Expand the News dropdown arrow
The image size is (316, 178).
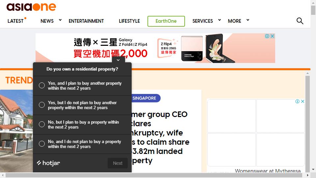(60, 20)
